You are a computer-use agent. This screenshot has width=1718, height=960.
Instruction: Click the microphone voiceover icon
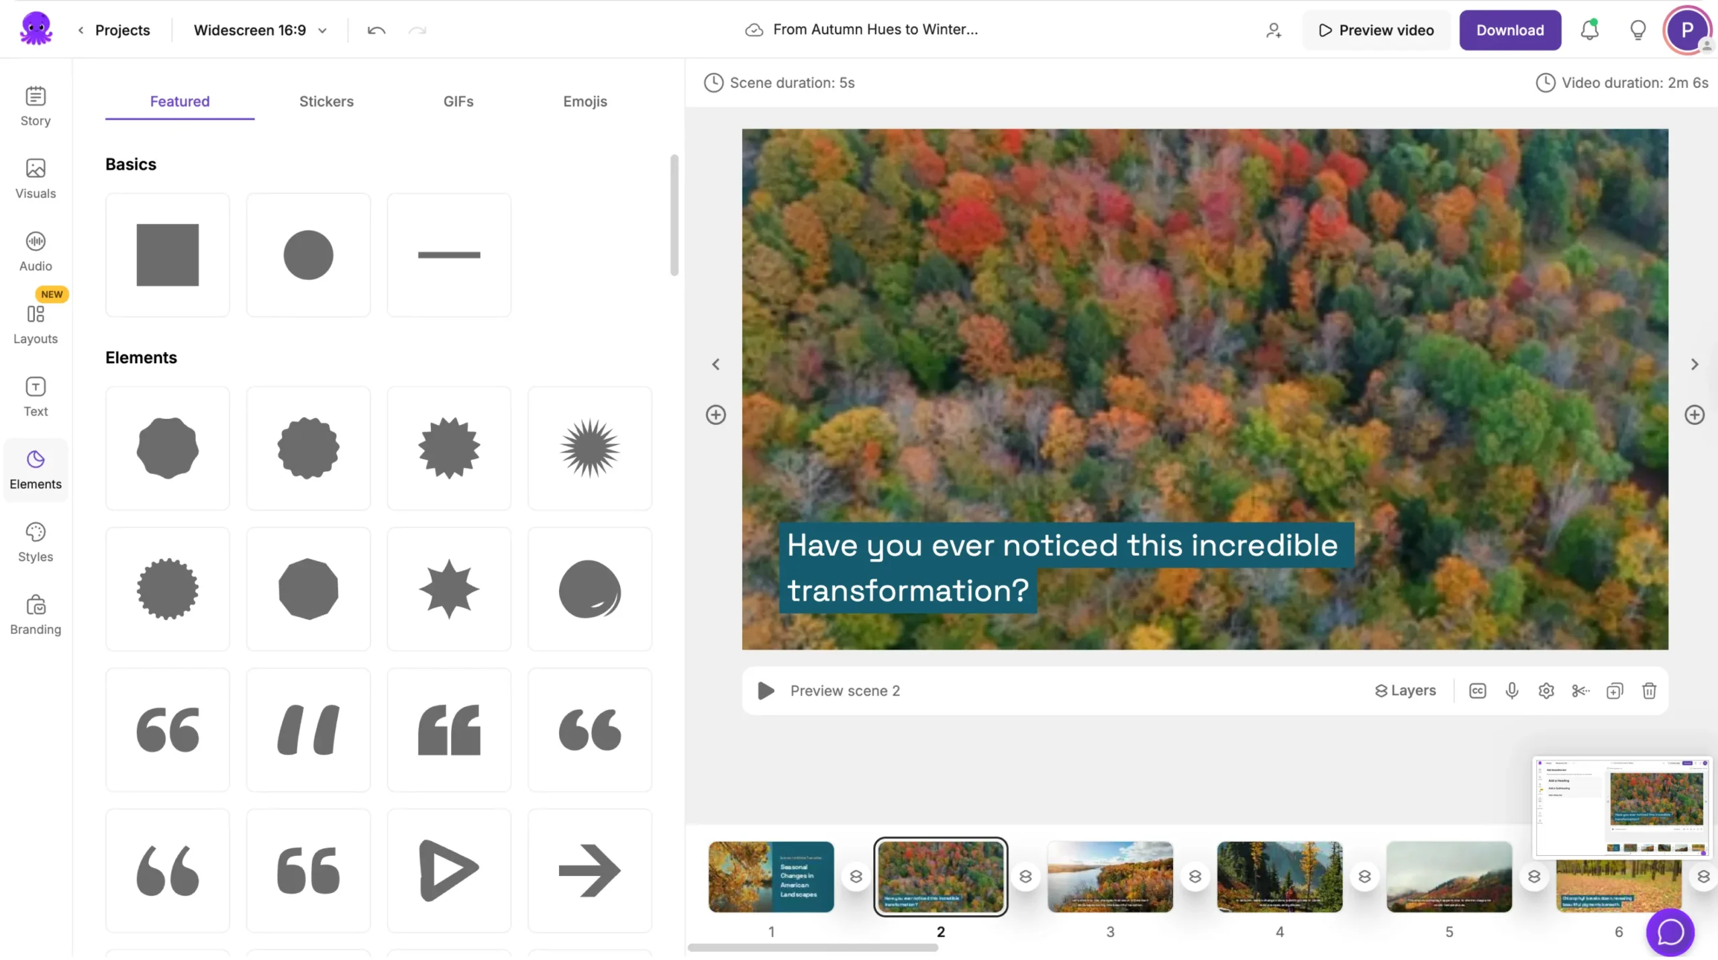[1511, 691]
